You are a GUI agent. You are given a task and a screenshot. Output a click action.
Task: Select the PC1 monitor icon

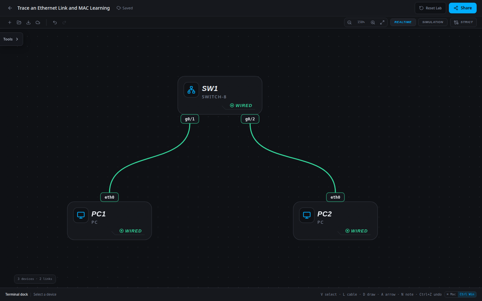[81, 215]
